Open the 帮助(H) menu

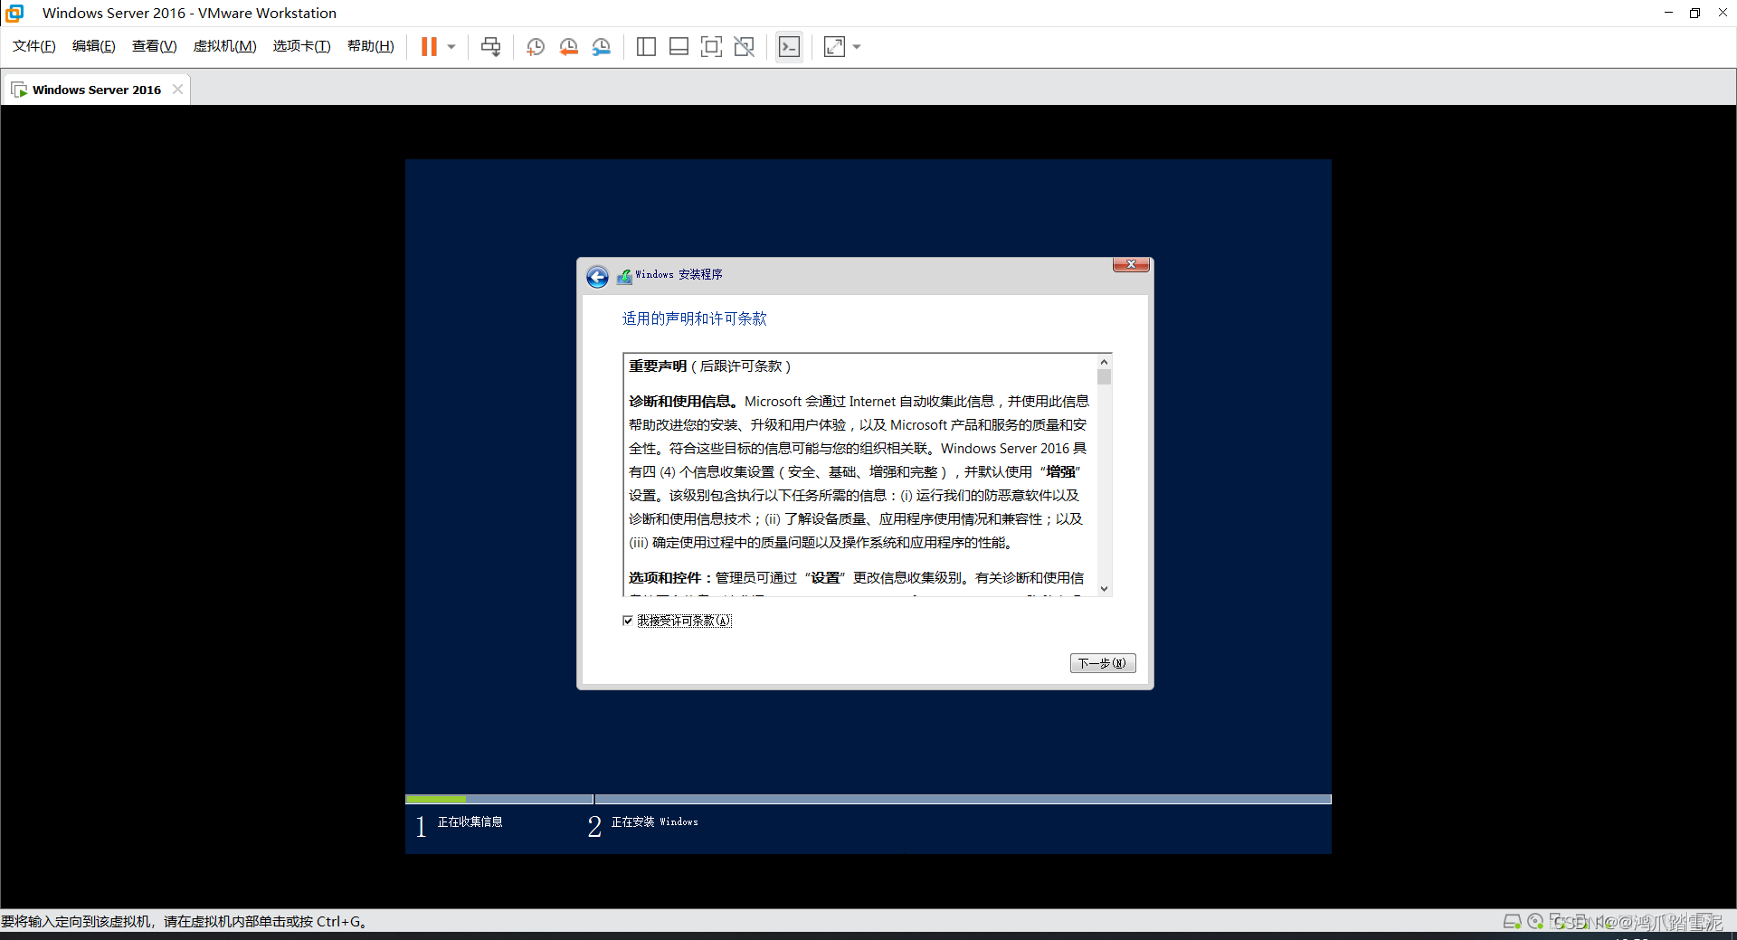(x=371, y=46)
